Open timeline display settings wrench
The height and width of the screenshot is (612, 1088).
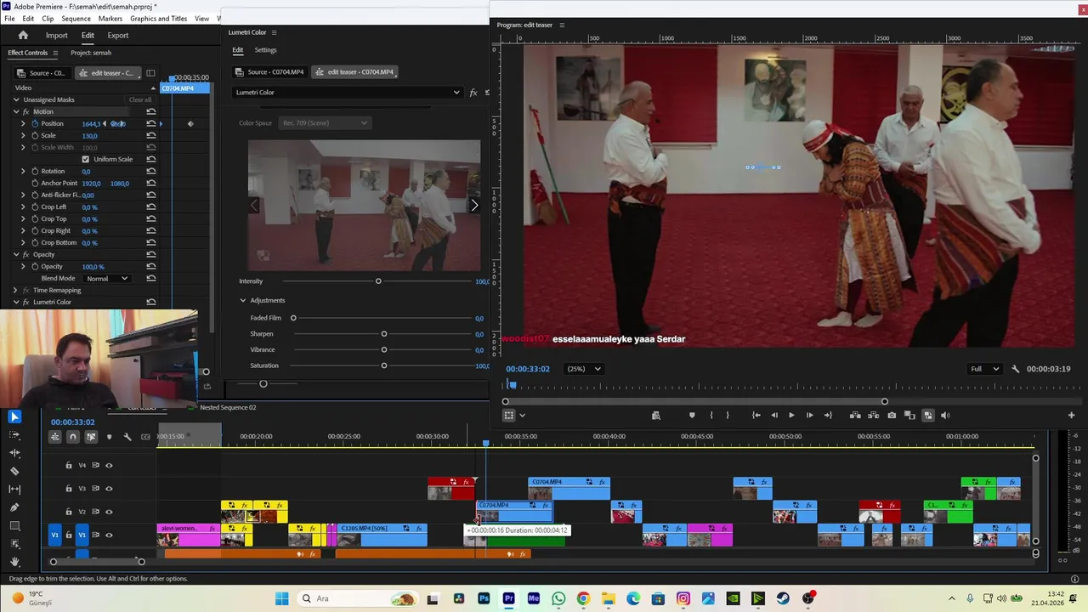(x=127, y=437)
